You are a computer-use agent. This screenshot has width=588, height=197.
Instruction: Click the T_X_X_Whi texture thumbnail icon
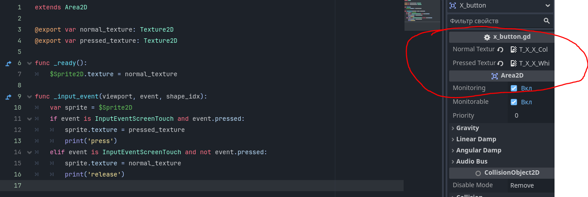514,63
